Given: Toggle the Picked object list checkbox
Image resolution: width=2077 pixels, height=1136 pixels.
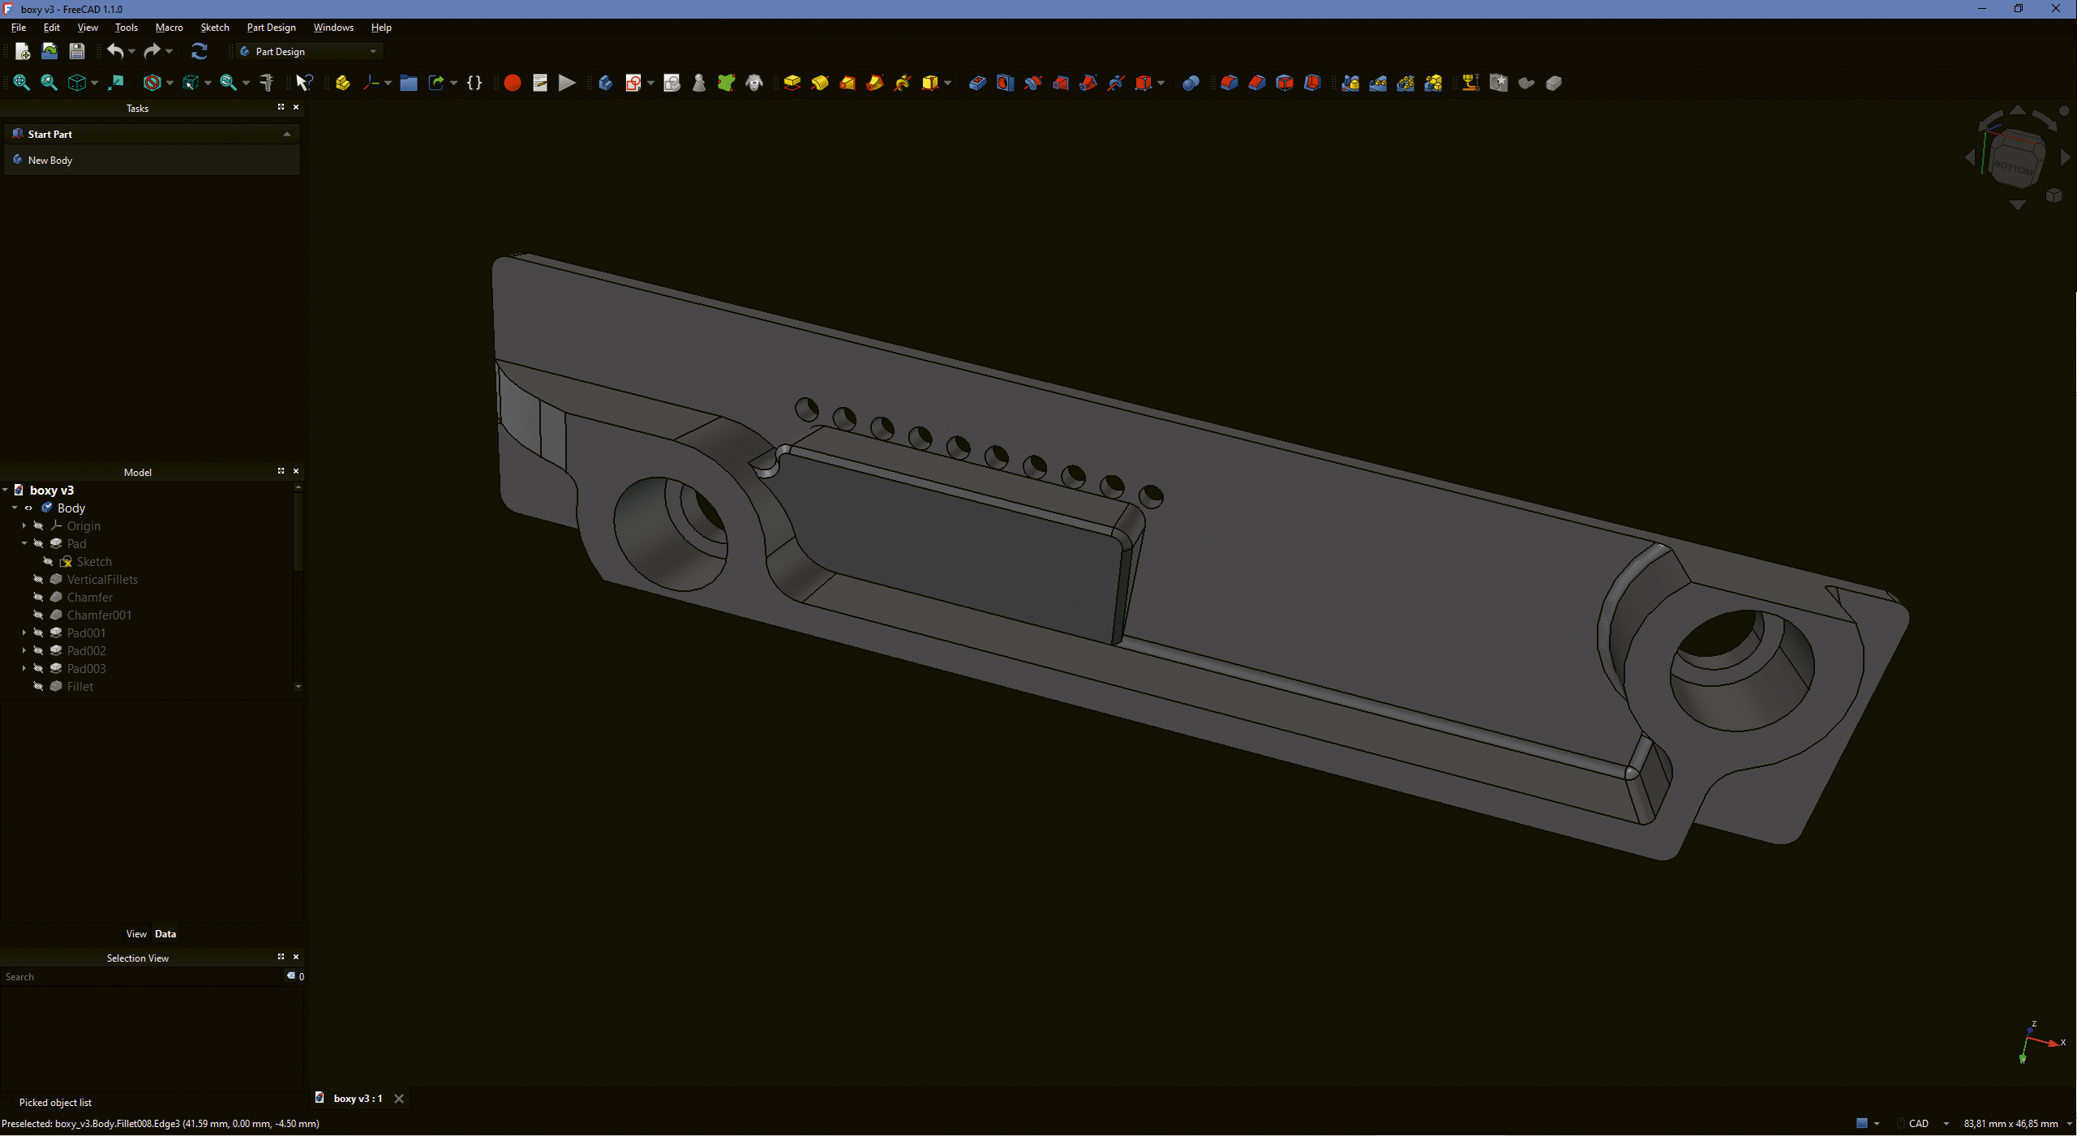Looking at the screenshot, I should [x=9, y=1103].
